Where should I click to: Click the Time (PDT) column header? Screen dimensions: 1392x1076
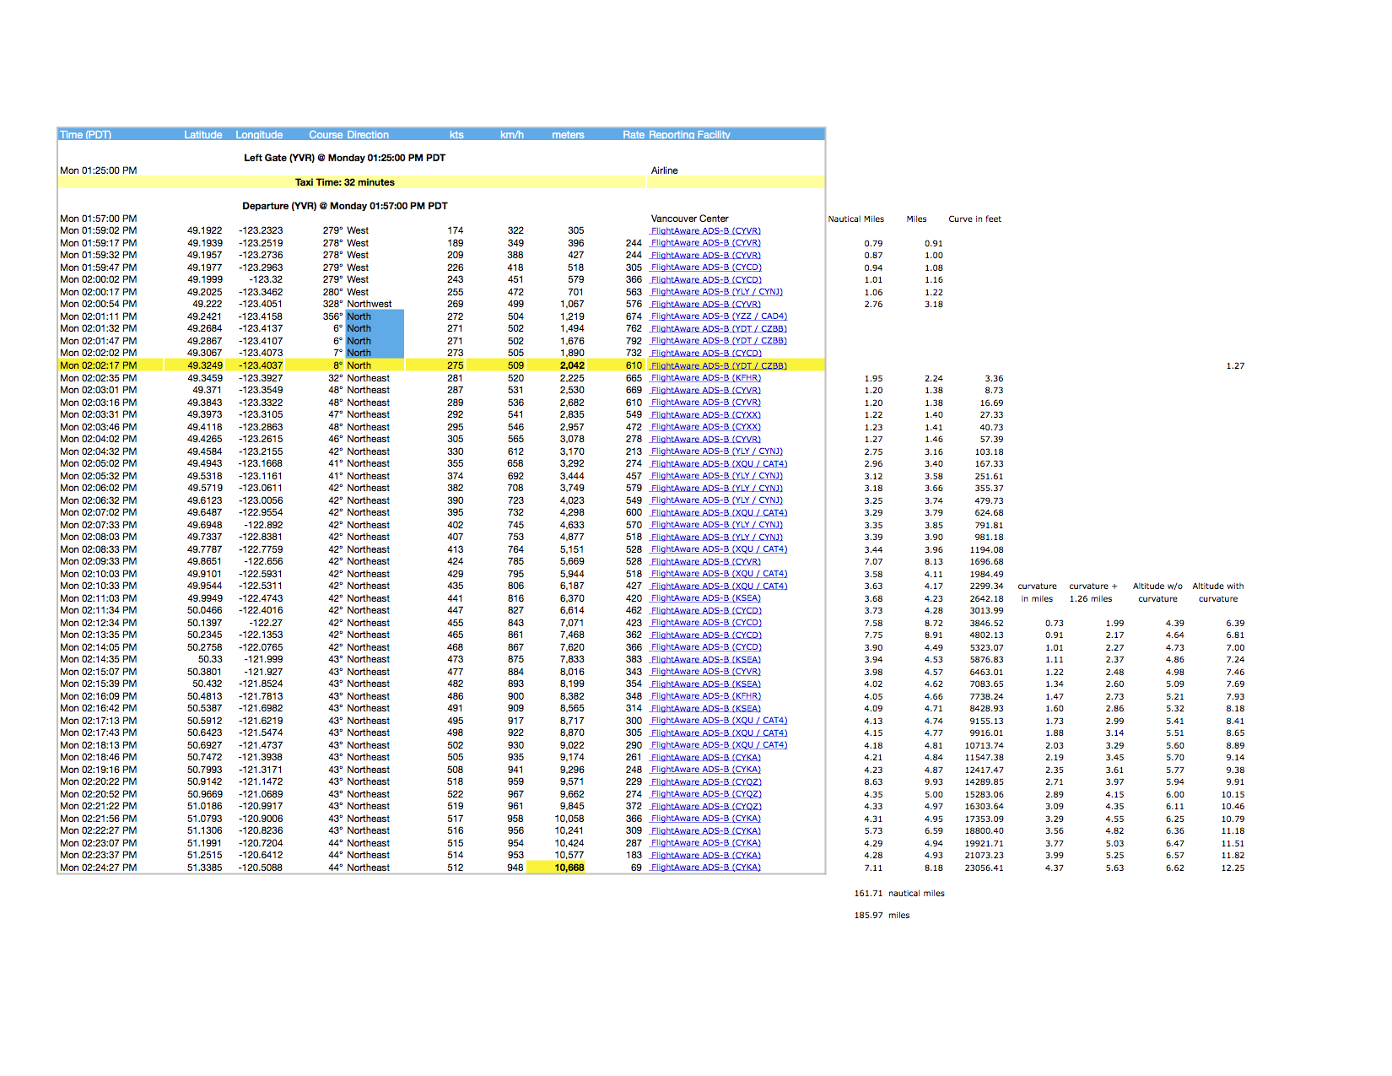click(86, 135)
